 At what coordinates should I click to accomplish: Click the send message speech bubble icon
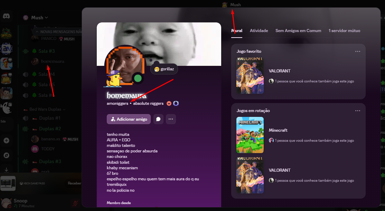click(x=158, y=119)
